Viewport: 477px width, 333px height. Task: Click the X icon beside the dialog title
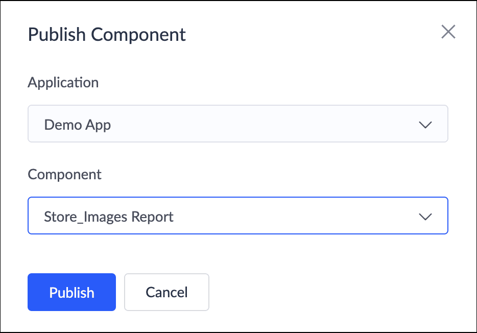pos(448,32)
